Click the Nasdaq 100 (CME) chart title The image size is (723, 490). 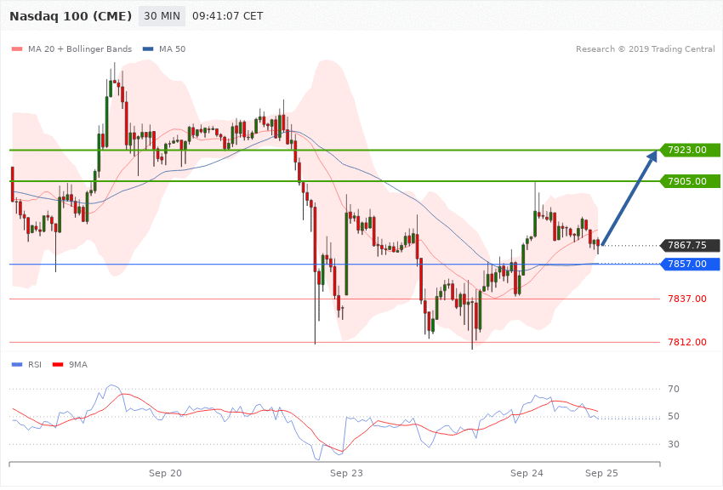(x=71, y=16)
